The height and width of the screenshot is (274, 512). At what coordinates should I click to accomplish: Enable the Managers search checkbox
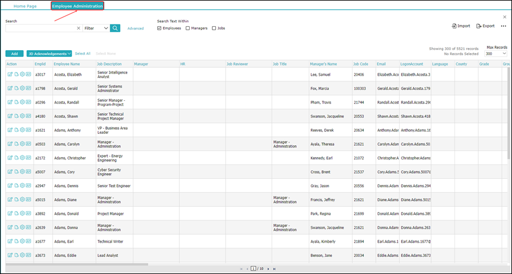tap(188, 28)
